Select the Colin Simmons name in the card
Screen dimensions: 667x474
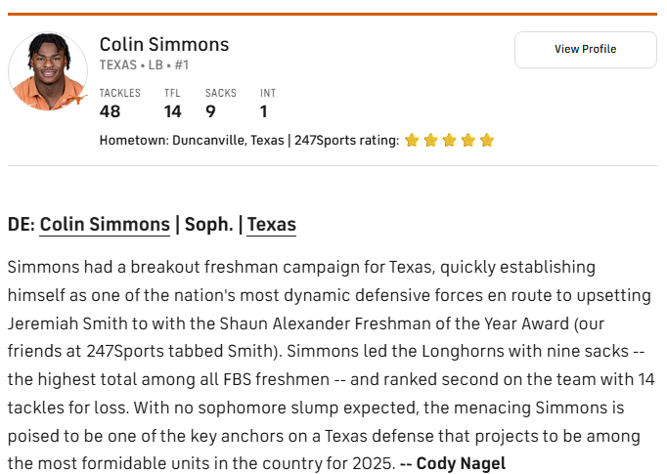(x=164, y=44)
